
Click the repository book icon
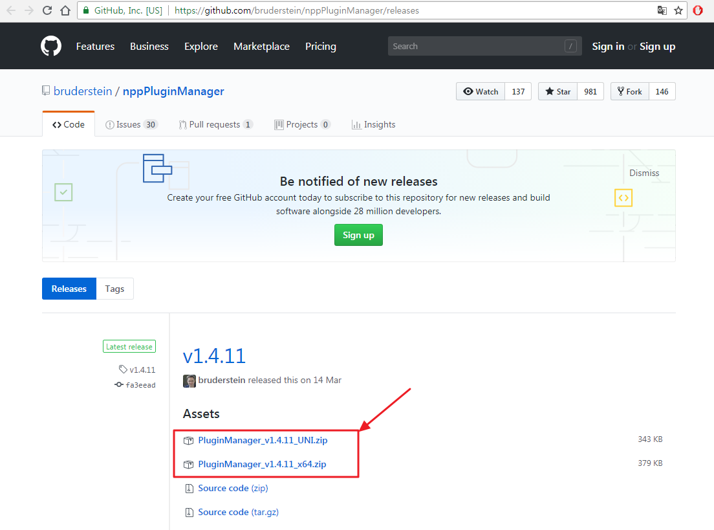(x=46, y=91)
